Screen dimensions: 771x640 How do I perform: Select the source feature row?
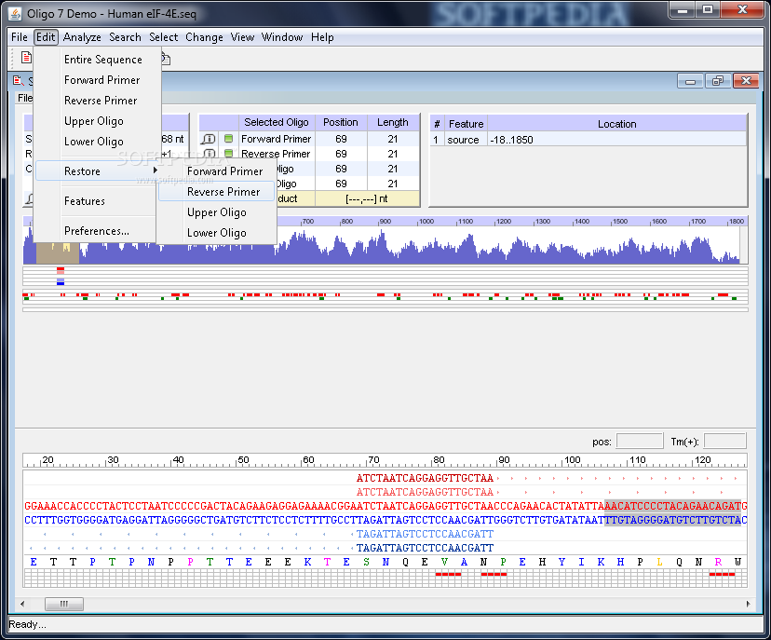pyautogui.click(x=588, y=140)
